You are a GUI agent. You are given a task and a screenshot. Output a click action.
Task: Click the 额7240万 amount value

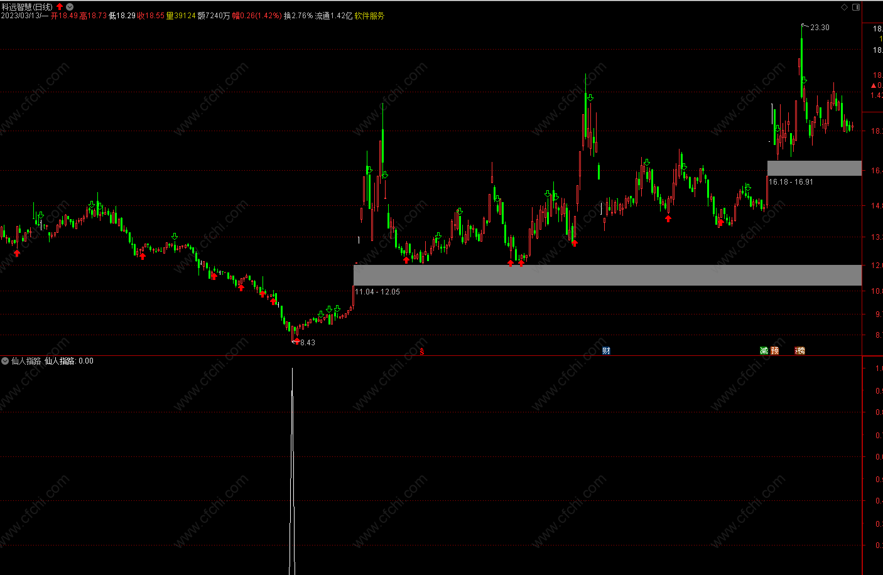214,16
